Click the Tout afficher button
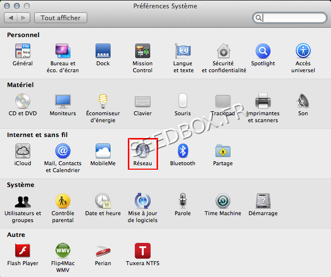This screenshot has width=331, height=277. pos(60,18)
